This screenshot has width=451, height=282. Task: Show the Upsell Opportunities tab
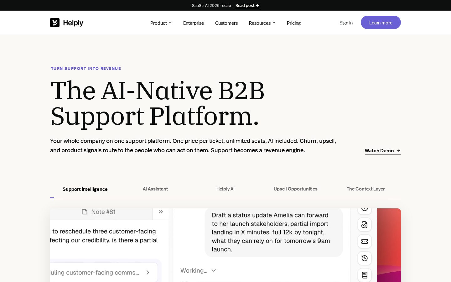296,189
